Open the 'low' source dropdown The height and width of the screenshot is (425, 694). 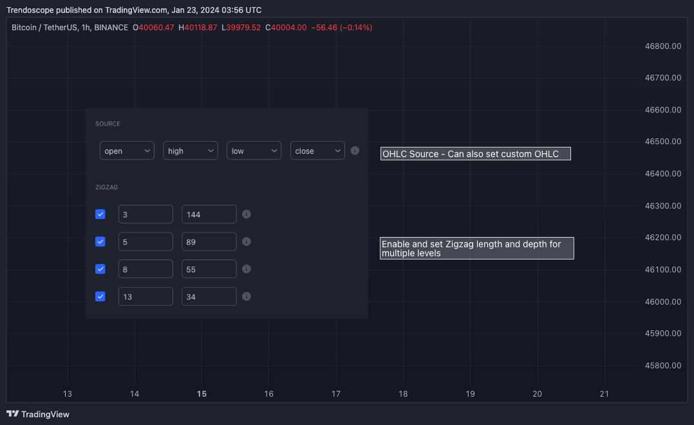pyautogui.click(x=254, y=151)
